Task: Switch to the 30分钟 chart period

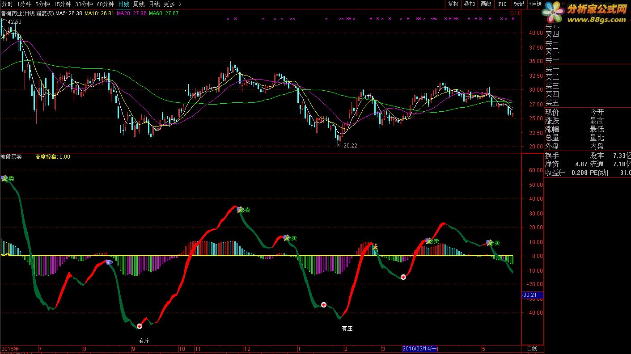Action: 84,4
